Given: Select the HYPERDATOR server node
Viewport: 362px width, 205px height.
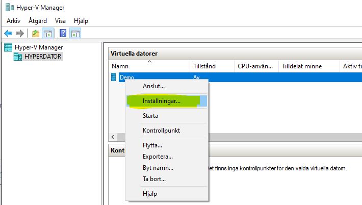Looking at the screenshot, I should pyautogui.click(x=43, y=57).
